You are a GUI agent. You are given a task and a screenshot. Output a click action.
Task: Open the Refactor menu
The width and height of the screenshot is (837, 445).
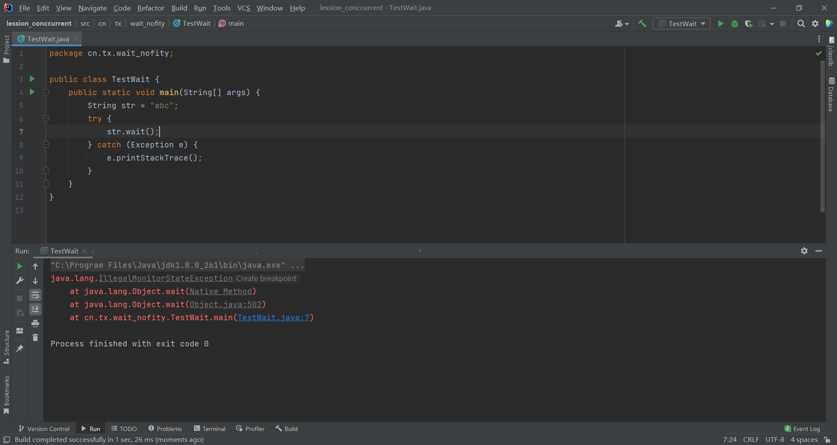pos(151,8)
